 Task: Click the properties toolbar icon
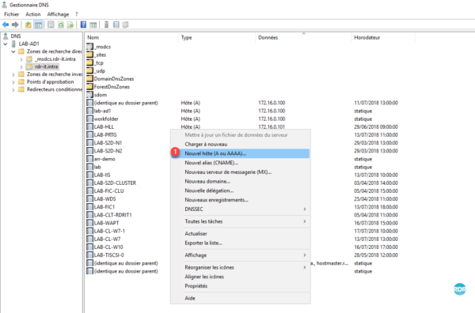(51, 25)
